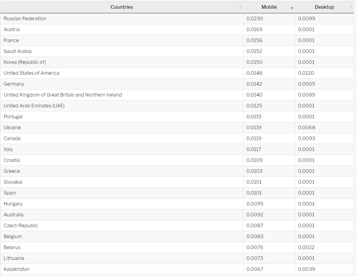Click the Mobile column header text
The height and width of the screenshot is (276, 357).
coord(269,7)
